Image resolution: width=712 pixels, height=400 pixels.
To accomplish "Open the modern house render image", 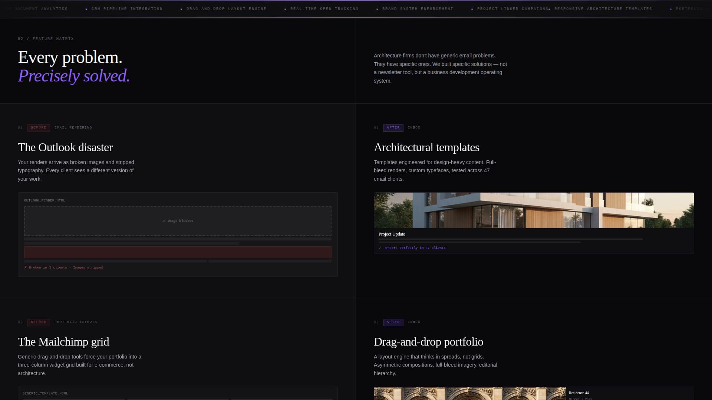I will (534, 210).
